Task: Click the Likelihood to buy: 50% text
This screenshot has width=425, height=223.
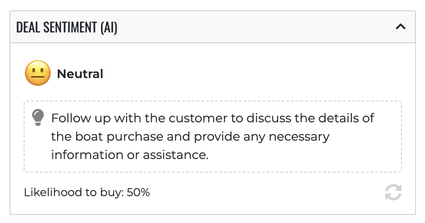Action: (87, 192)
